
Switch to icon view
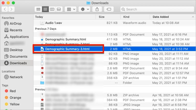[x=38, y=9]
